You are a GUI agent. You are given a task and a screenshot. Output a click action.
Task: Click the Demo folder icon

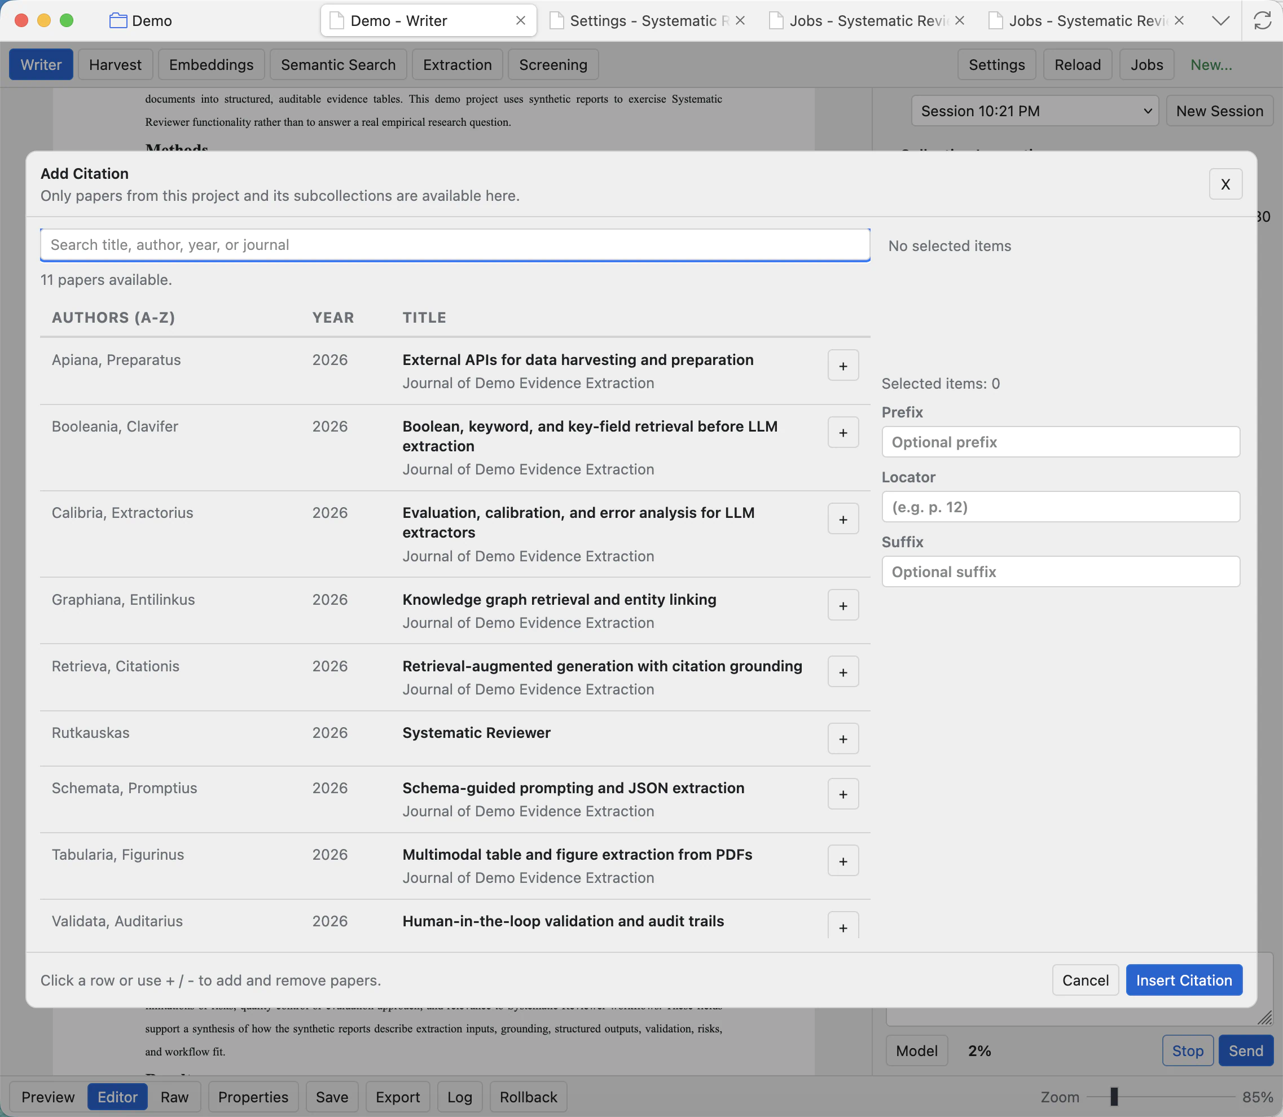118,20
